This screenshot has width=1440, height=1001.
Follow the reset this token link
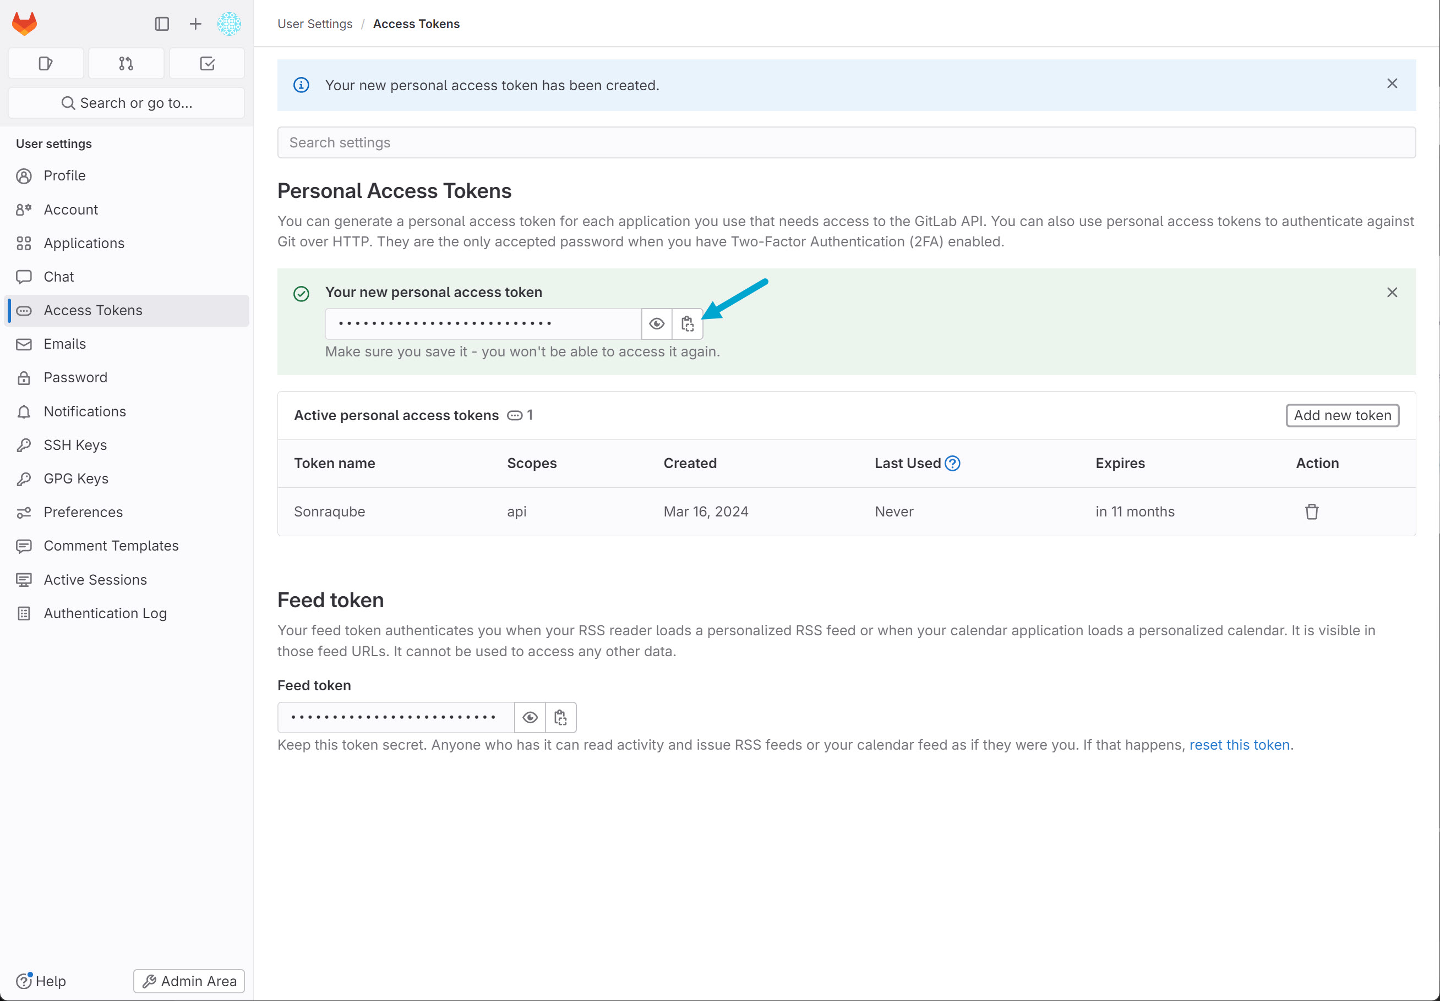tap(1239, 745)
